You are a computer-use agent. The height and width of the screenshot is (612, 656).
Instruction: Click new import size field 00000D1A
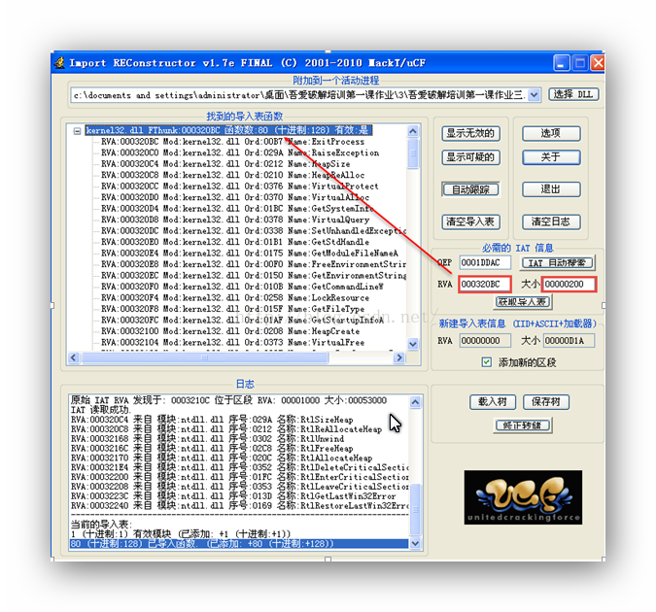pos(569,341)
